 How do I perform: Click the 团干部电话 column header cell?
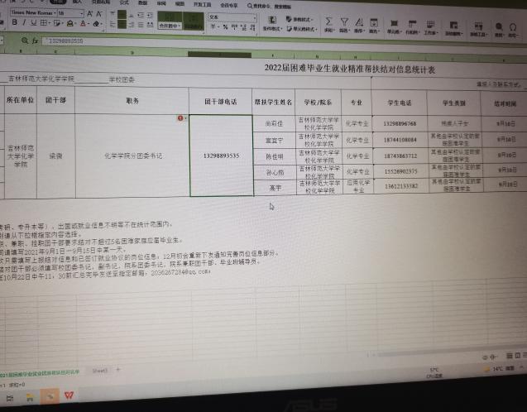(x=221, y=101)
